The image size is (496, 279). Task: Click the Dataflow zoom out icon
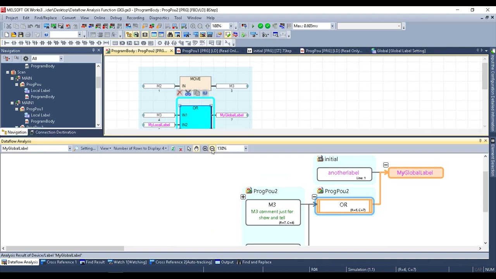[212, 148]
